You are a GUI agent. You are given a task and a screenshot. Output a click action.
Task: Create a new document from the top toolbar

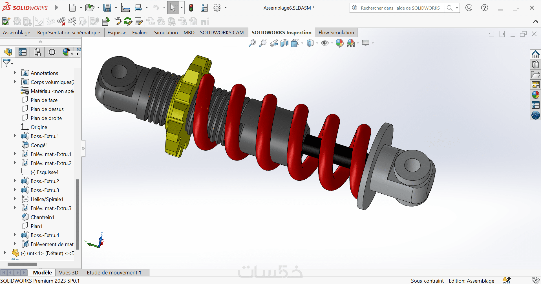click(x=72, y=8)
